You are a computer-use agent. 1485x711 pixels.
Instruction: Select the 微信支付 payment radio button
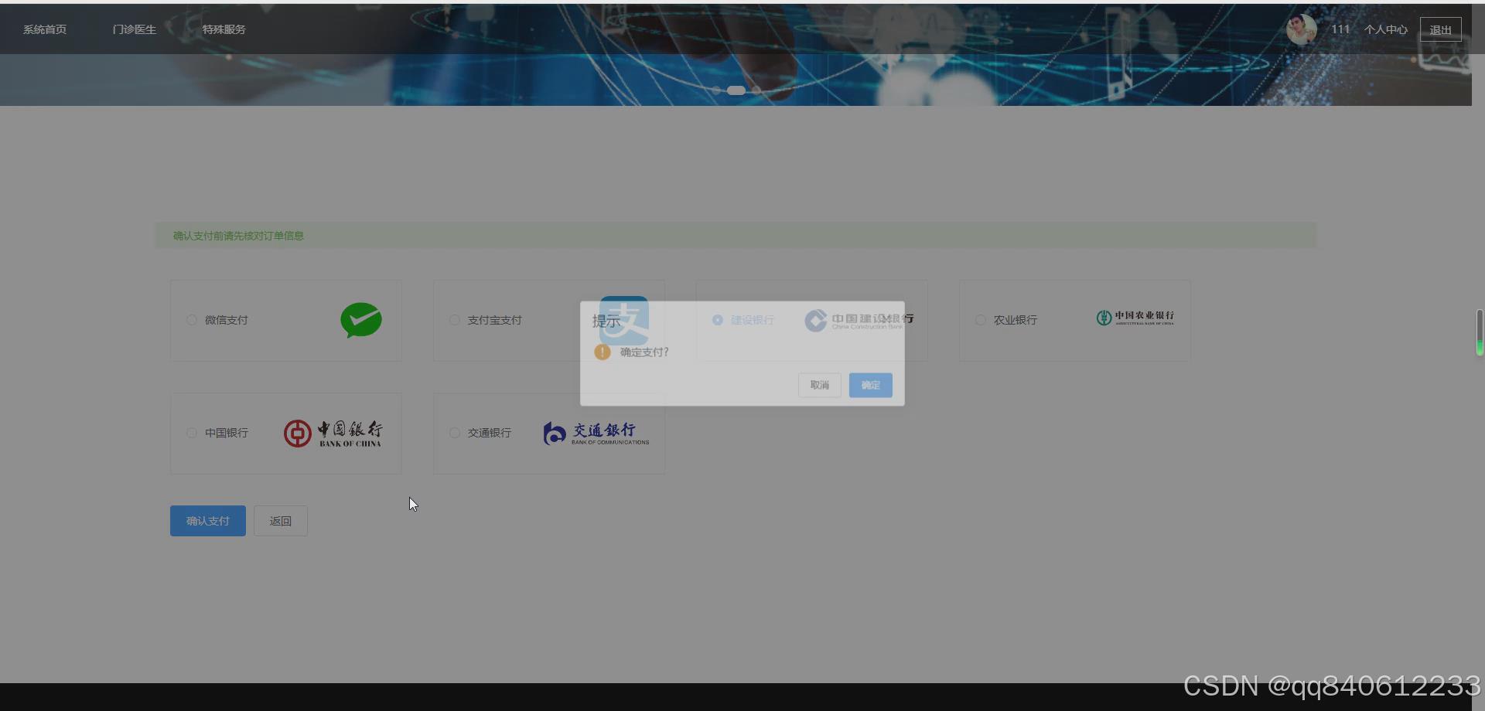(x=192, y=320)
